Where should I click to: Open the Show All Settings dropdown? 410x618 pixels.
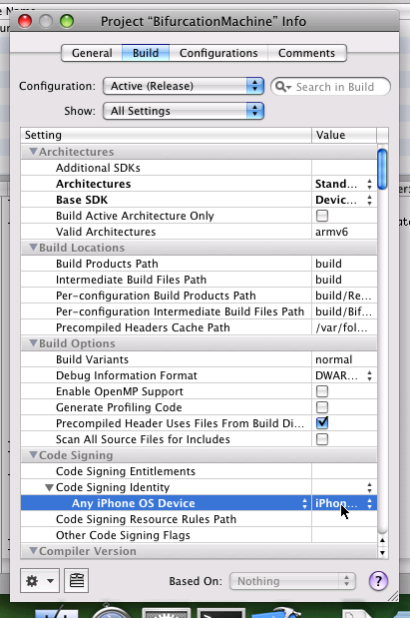click(x=184, y=111)
